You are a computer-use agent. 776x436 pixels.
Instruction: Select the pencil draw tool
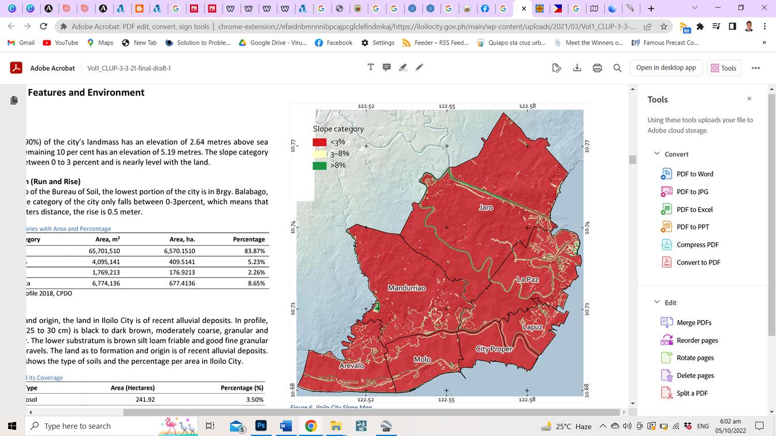pyautogui.click(x=419, y=67)
